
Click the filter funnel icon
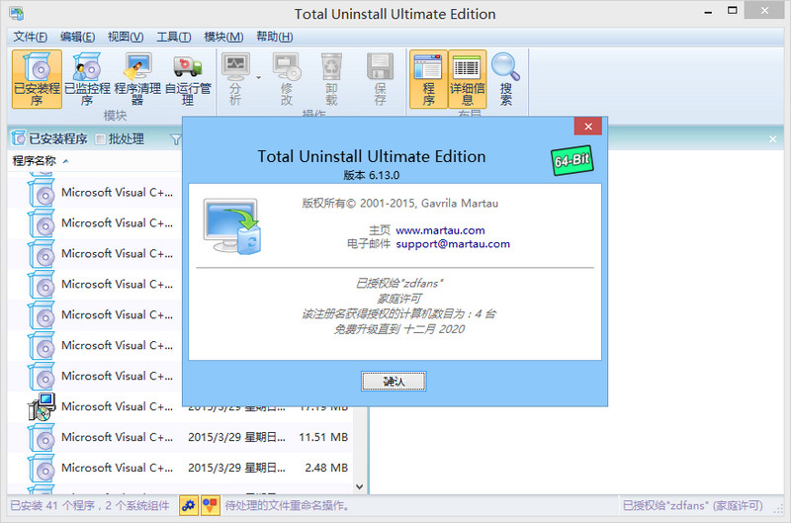coord(175,139)
